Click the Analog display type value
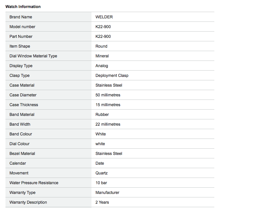 (102, 66)
